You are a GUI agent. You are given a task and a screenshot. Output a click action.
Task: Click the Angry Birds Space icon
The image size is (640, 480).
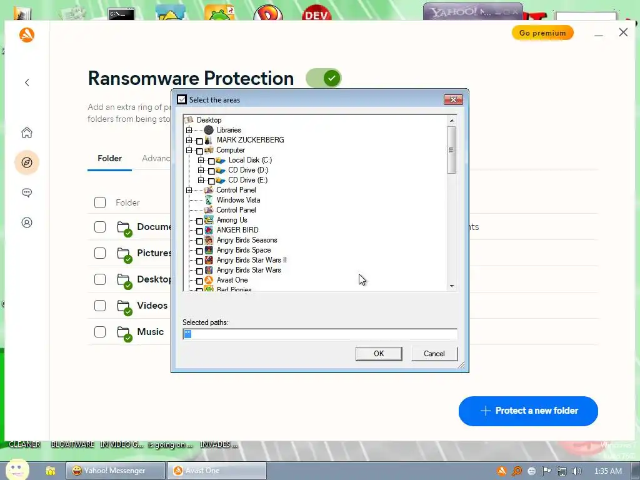209,250
